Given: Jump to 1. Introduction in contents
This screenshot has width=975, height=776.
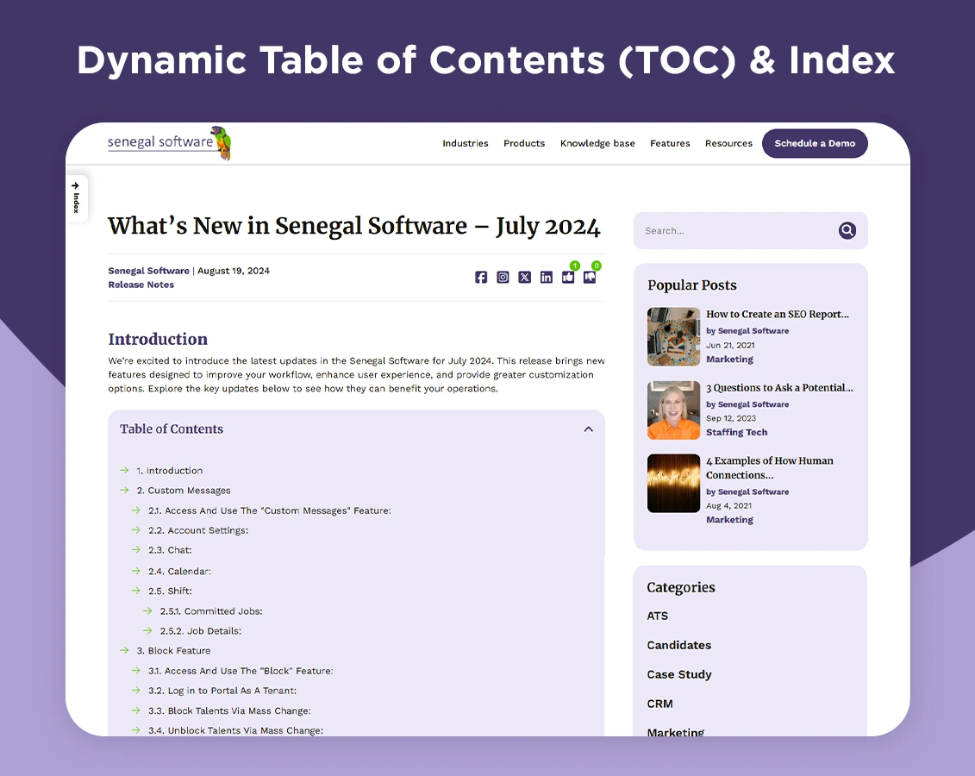Looking at the screenshot, I should pos(169,471).
